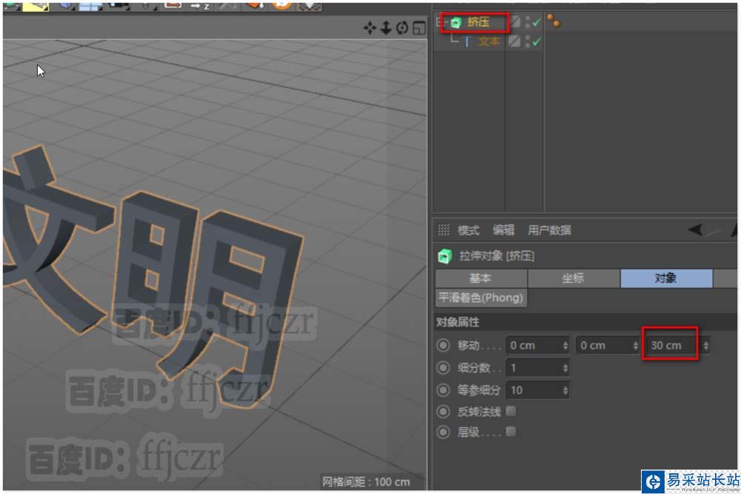Select the 文本 child object
Viewport: 741px width, 494px height.
pyautogui.click(x=488, y=41)
